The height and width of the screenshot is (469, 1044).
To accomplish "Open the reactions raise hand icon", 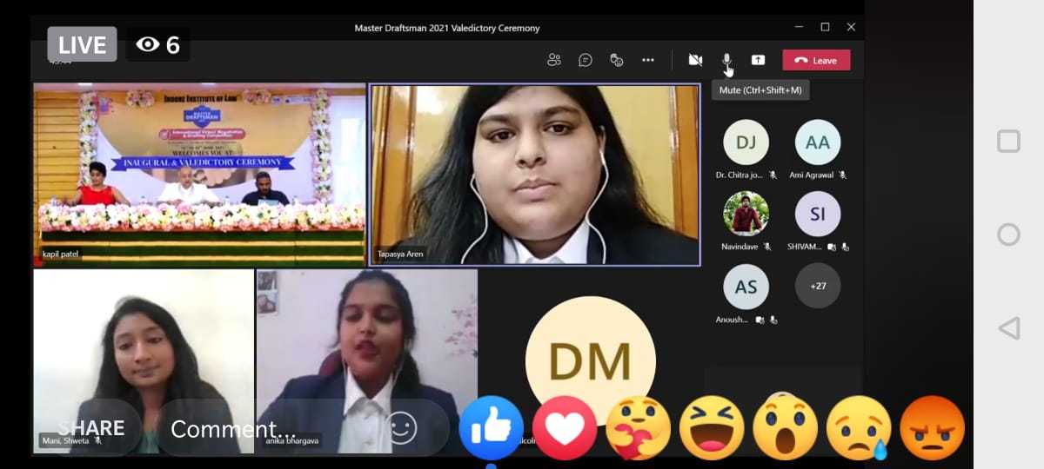I will coord(617,60).
